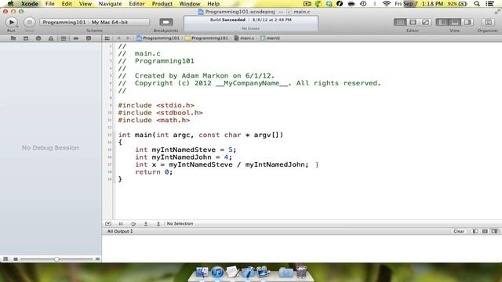Adjust the debug navigator detail slider
502x282 pixels.
point(56,259)
